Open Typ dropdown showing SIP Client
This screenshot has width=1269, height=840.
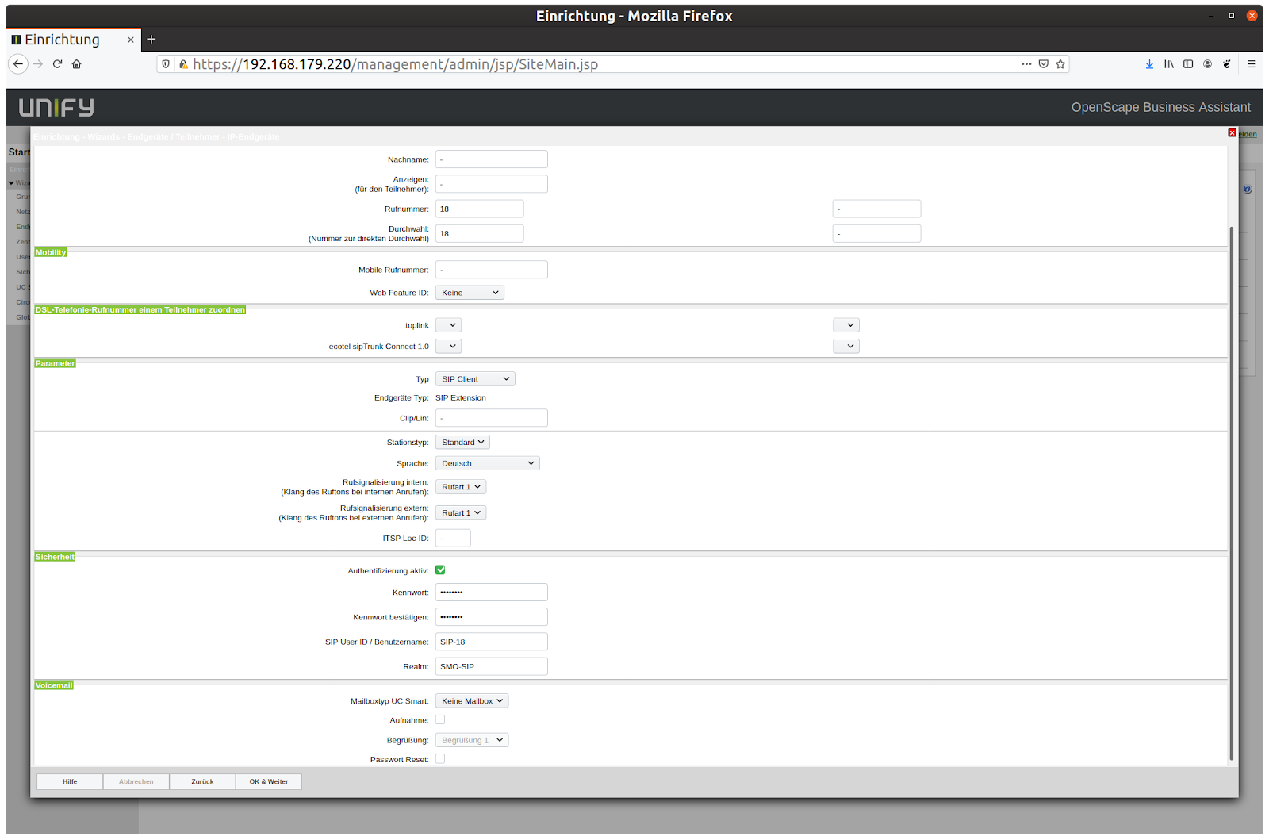click(x=475, y=379)
